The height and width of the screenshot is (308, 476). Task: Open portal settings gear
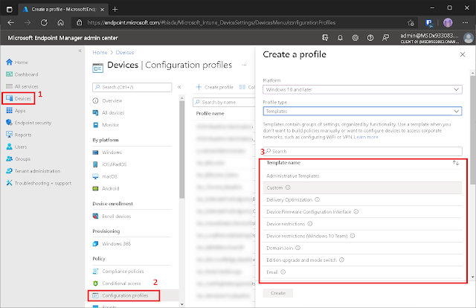click(356, 38)
